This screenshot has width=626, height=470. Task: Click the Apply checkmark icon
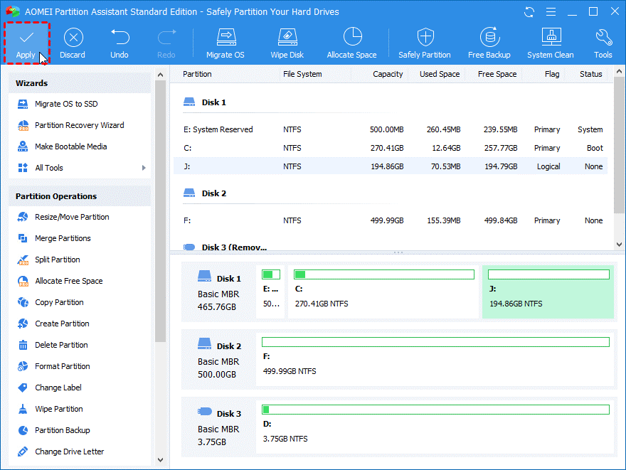point(26,37)
